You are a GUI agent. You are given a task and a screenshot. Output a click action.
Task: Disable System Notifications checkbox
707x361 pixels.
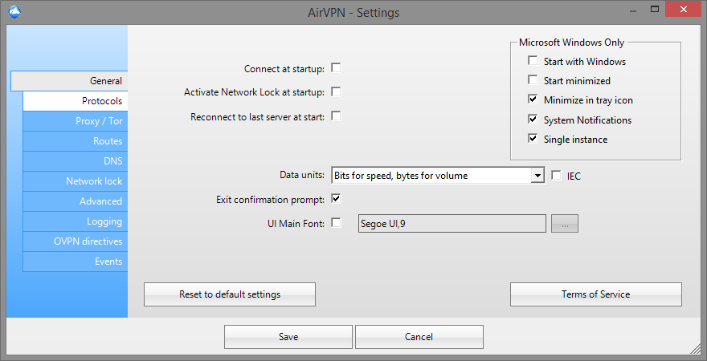tap(533, 120)
